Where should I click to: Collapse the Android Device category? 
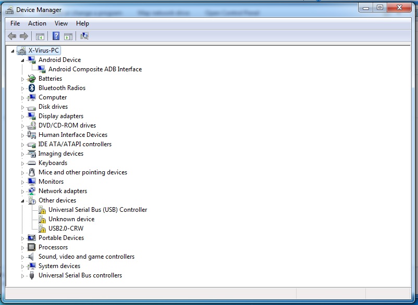[x=22, y=60]
